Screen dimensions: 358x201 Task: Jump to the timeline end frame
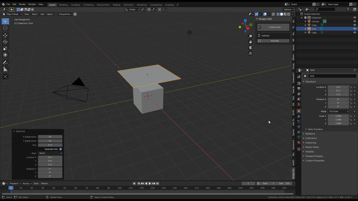158,184
